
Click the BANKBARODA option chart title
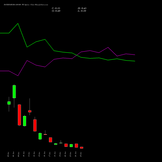point(26,5)
